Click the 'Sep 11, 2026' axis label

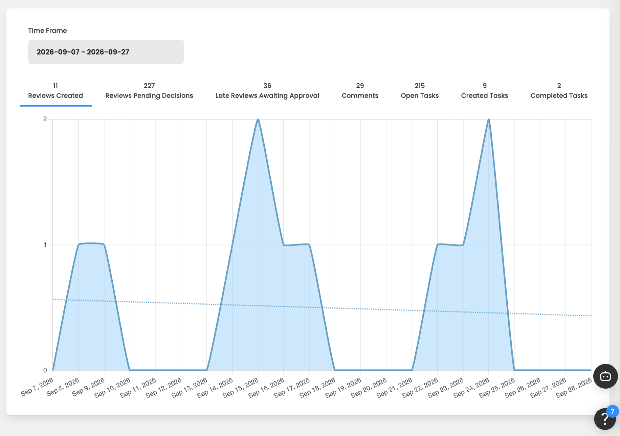[x=138, y=388]
